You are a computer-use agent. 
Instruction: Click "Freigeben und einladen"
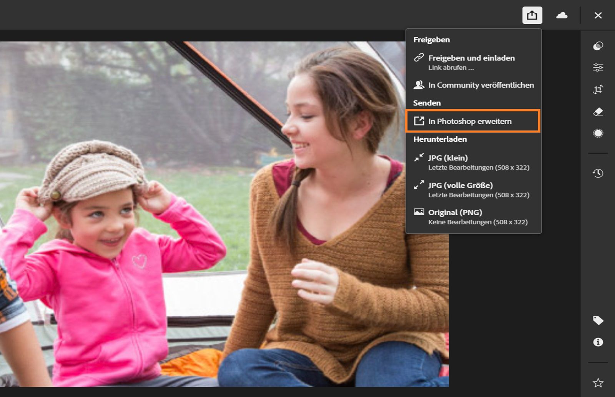coord(472,58)
